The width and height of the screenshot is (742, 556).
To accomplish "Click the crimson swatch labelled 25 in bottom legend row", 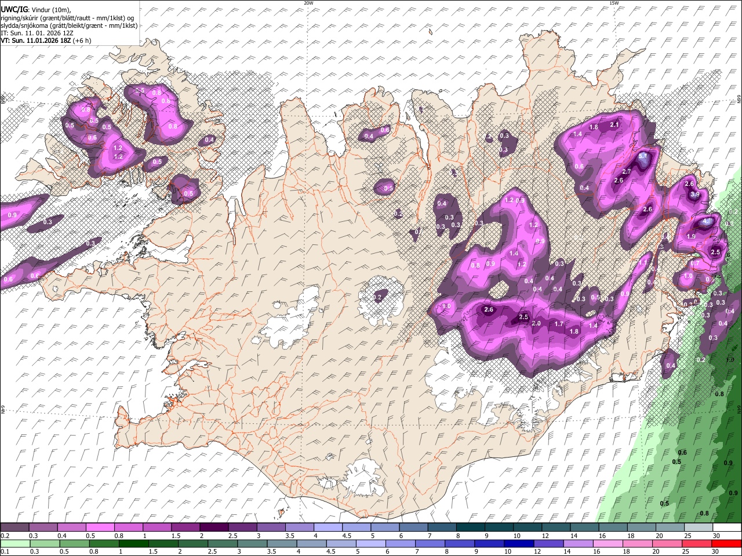I will 698,543.
